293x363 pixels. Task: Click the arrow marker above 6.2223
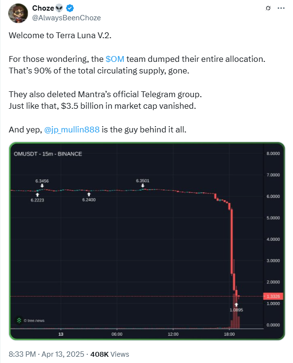point(37,194)
